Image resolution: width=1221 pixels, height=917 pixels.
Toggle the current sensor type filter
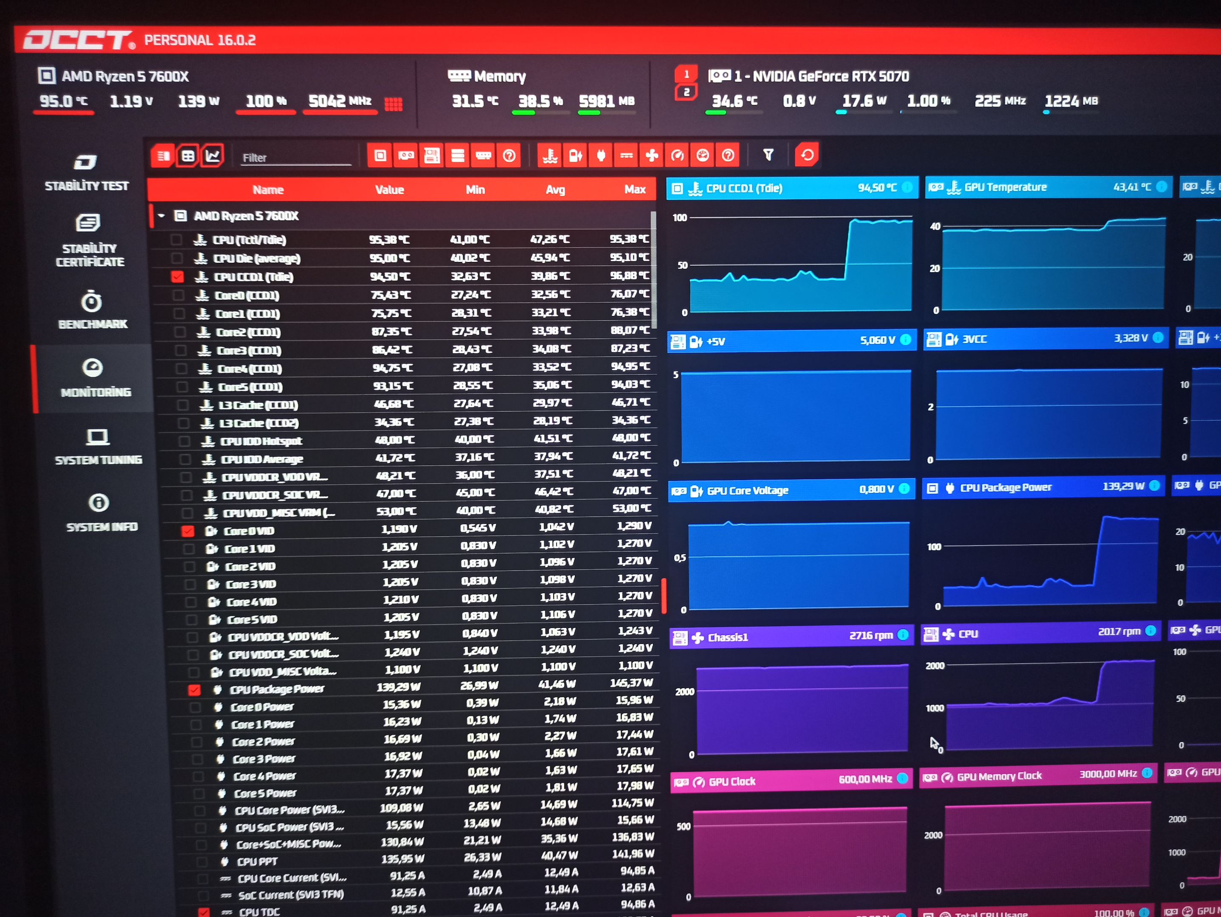(627, 156)
